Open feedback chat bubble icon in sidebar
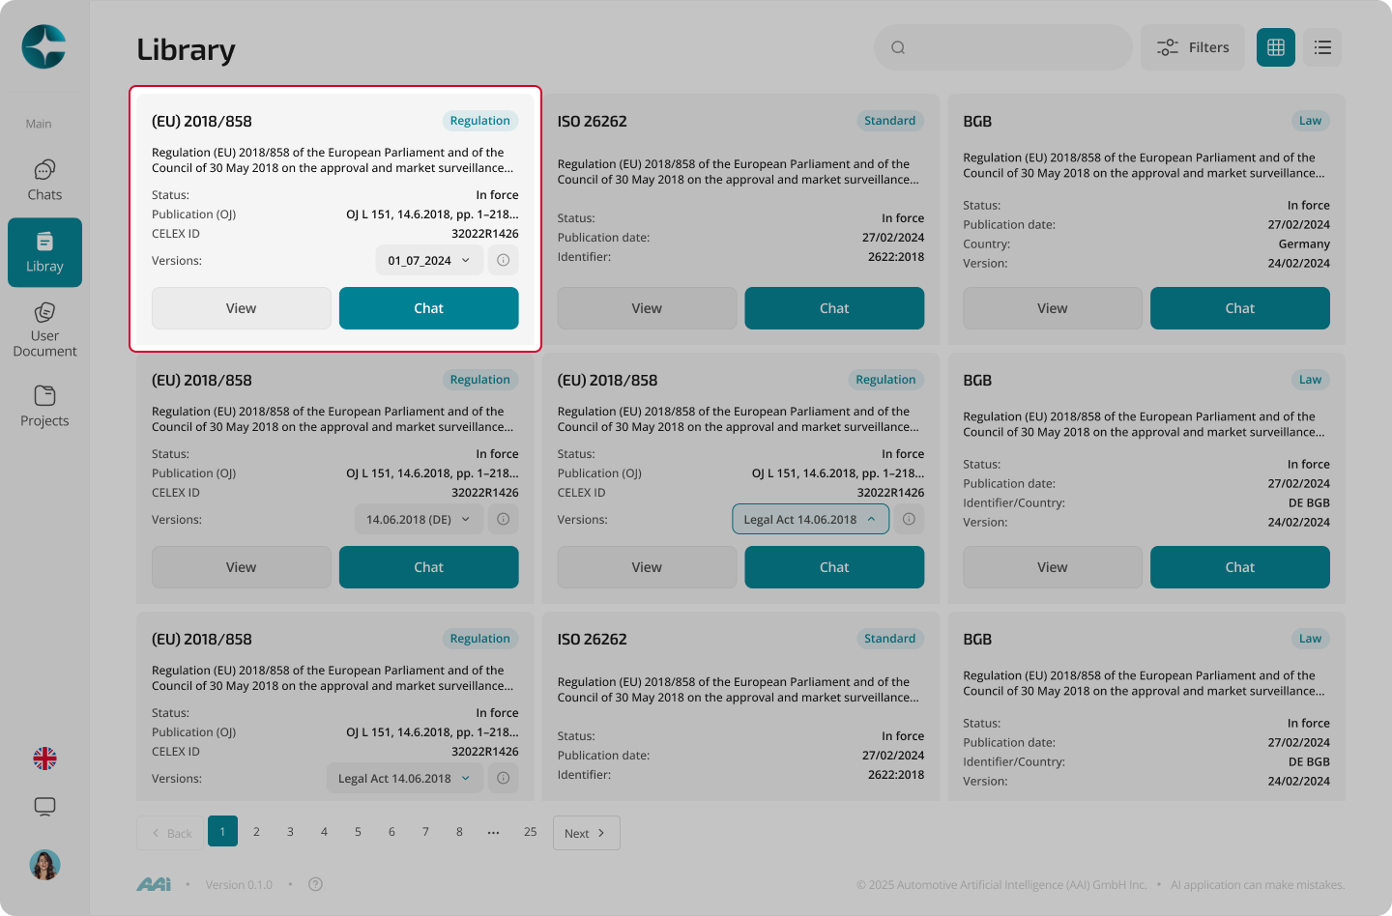The height and width of the screenshot is (916, 1392). 44,807
